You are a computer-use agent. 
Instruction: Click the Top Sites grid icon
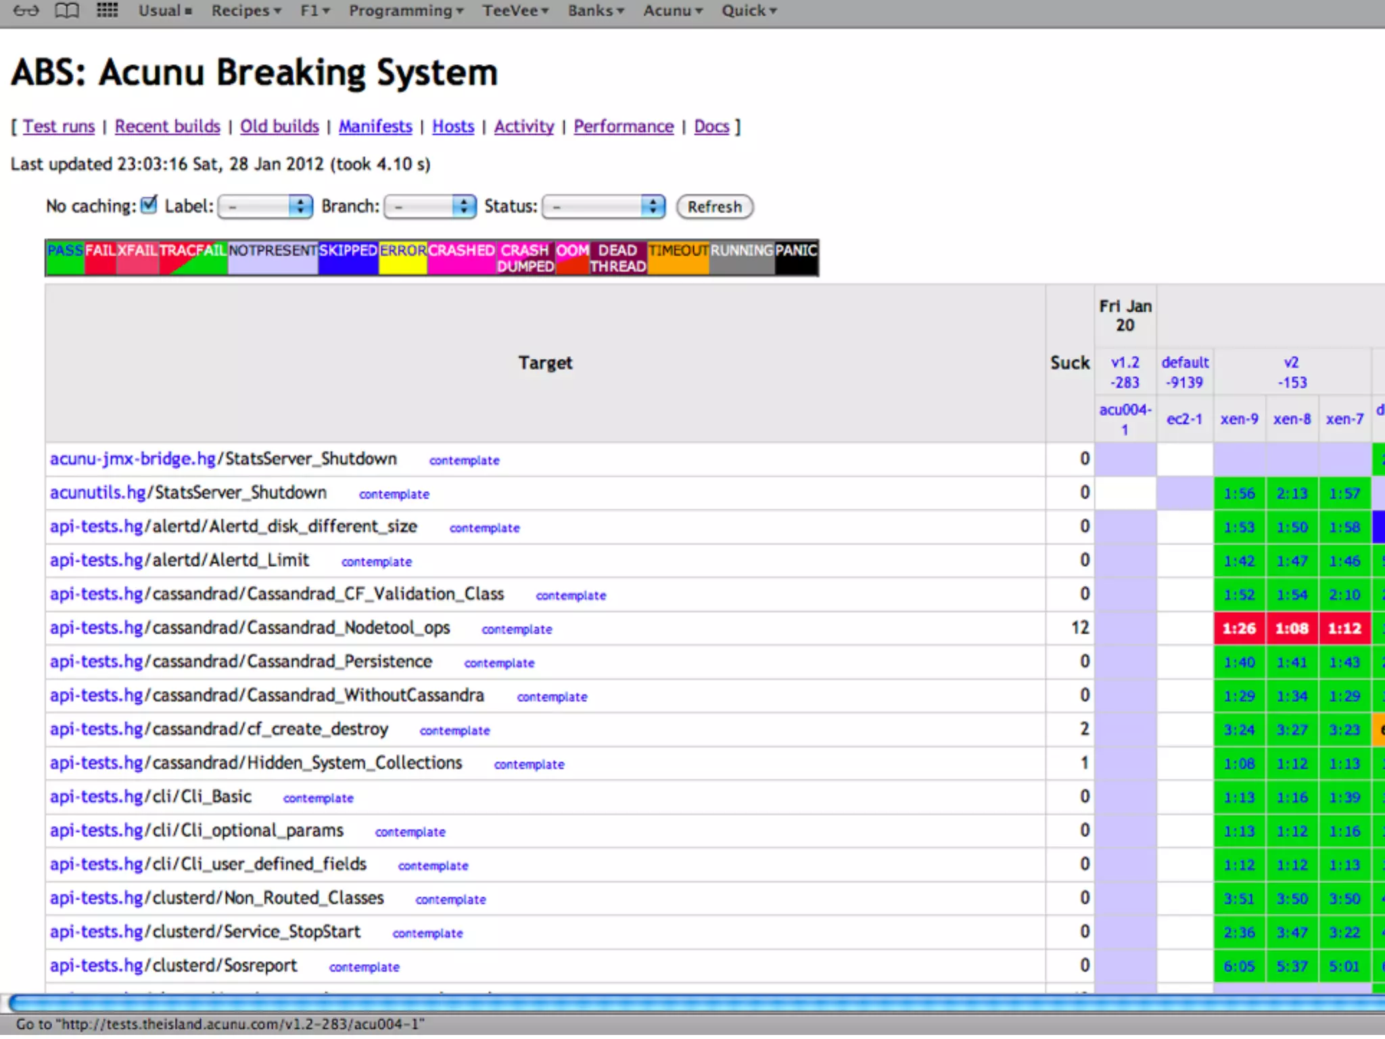[x=107, y=10]
